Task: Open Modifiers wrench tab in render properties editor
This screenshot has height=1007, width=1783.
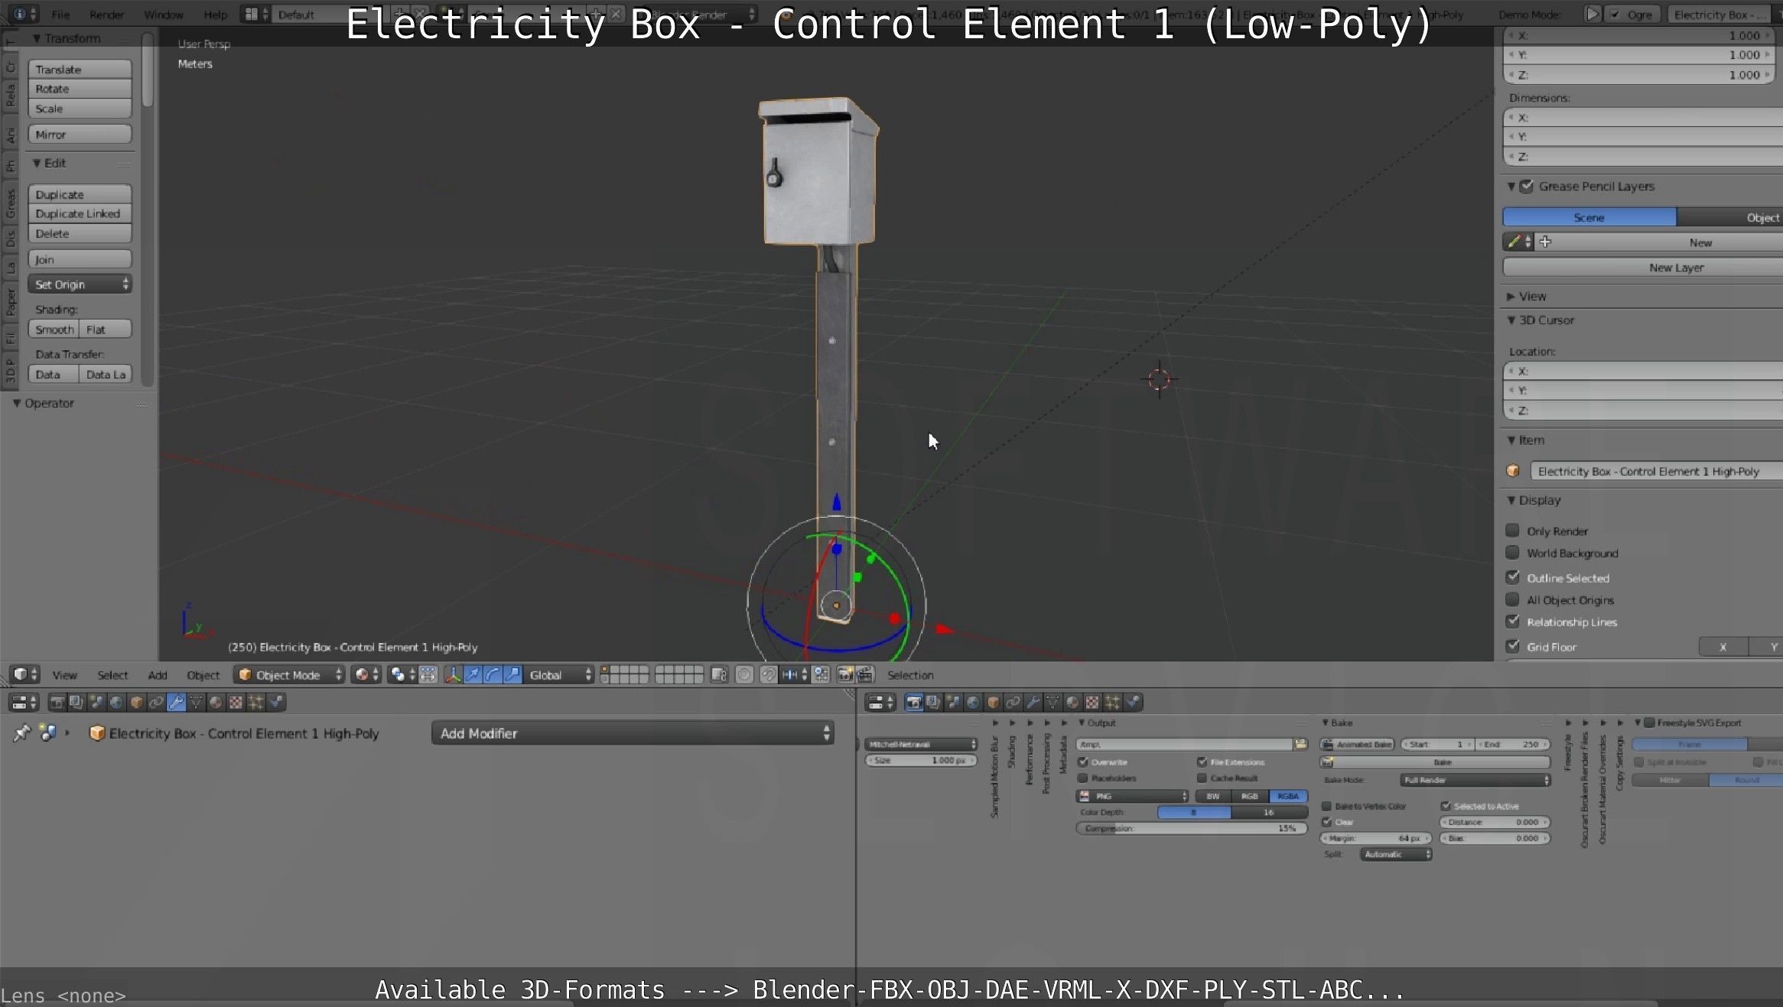Action: [1033, 702]
